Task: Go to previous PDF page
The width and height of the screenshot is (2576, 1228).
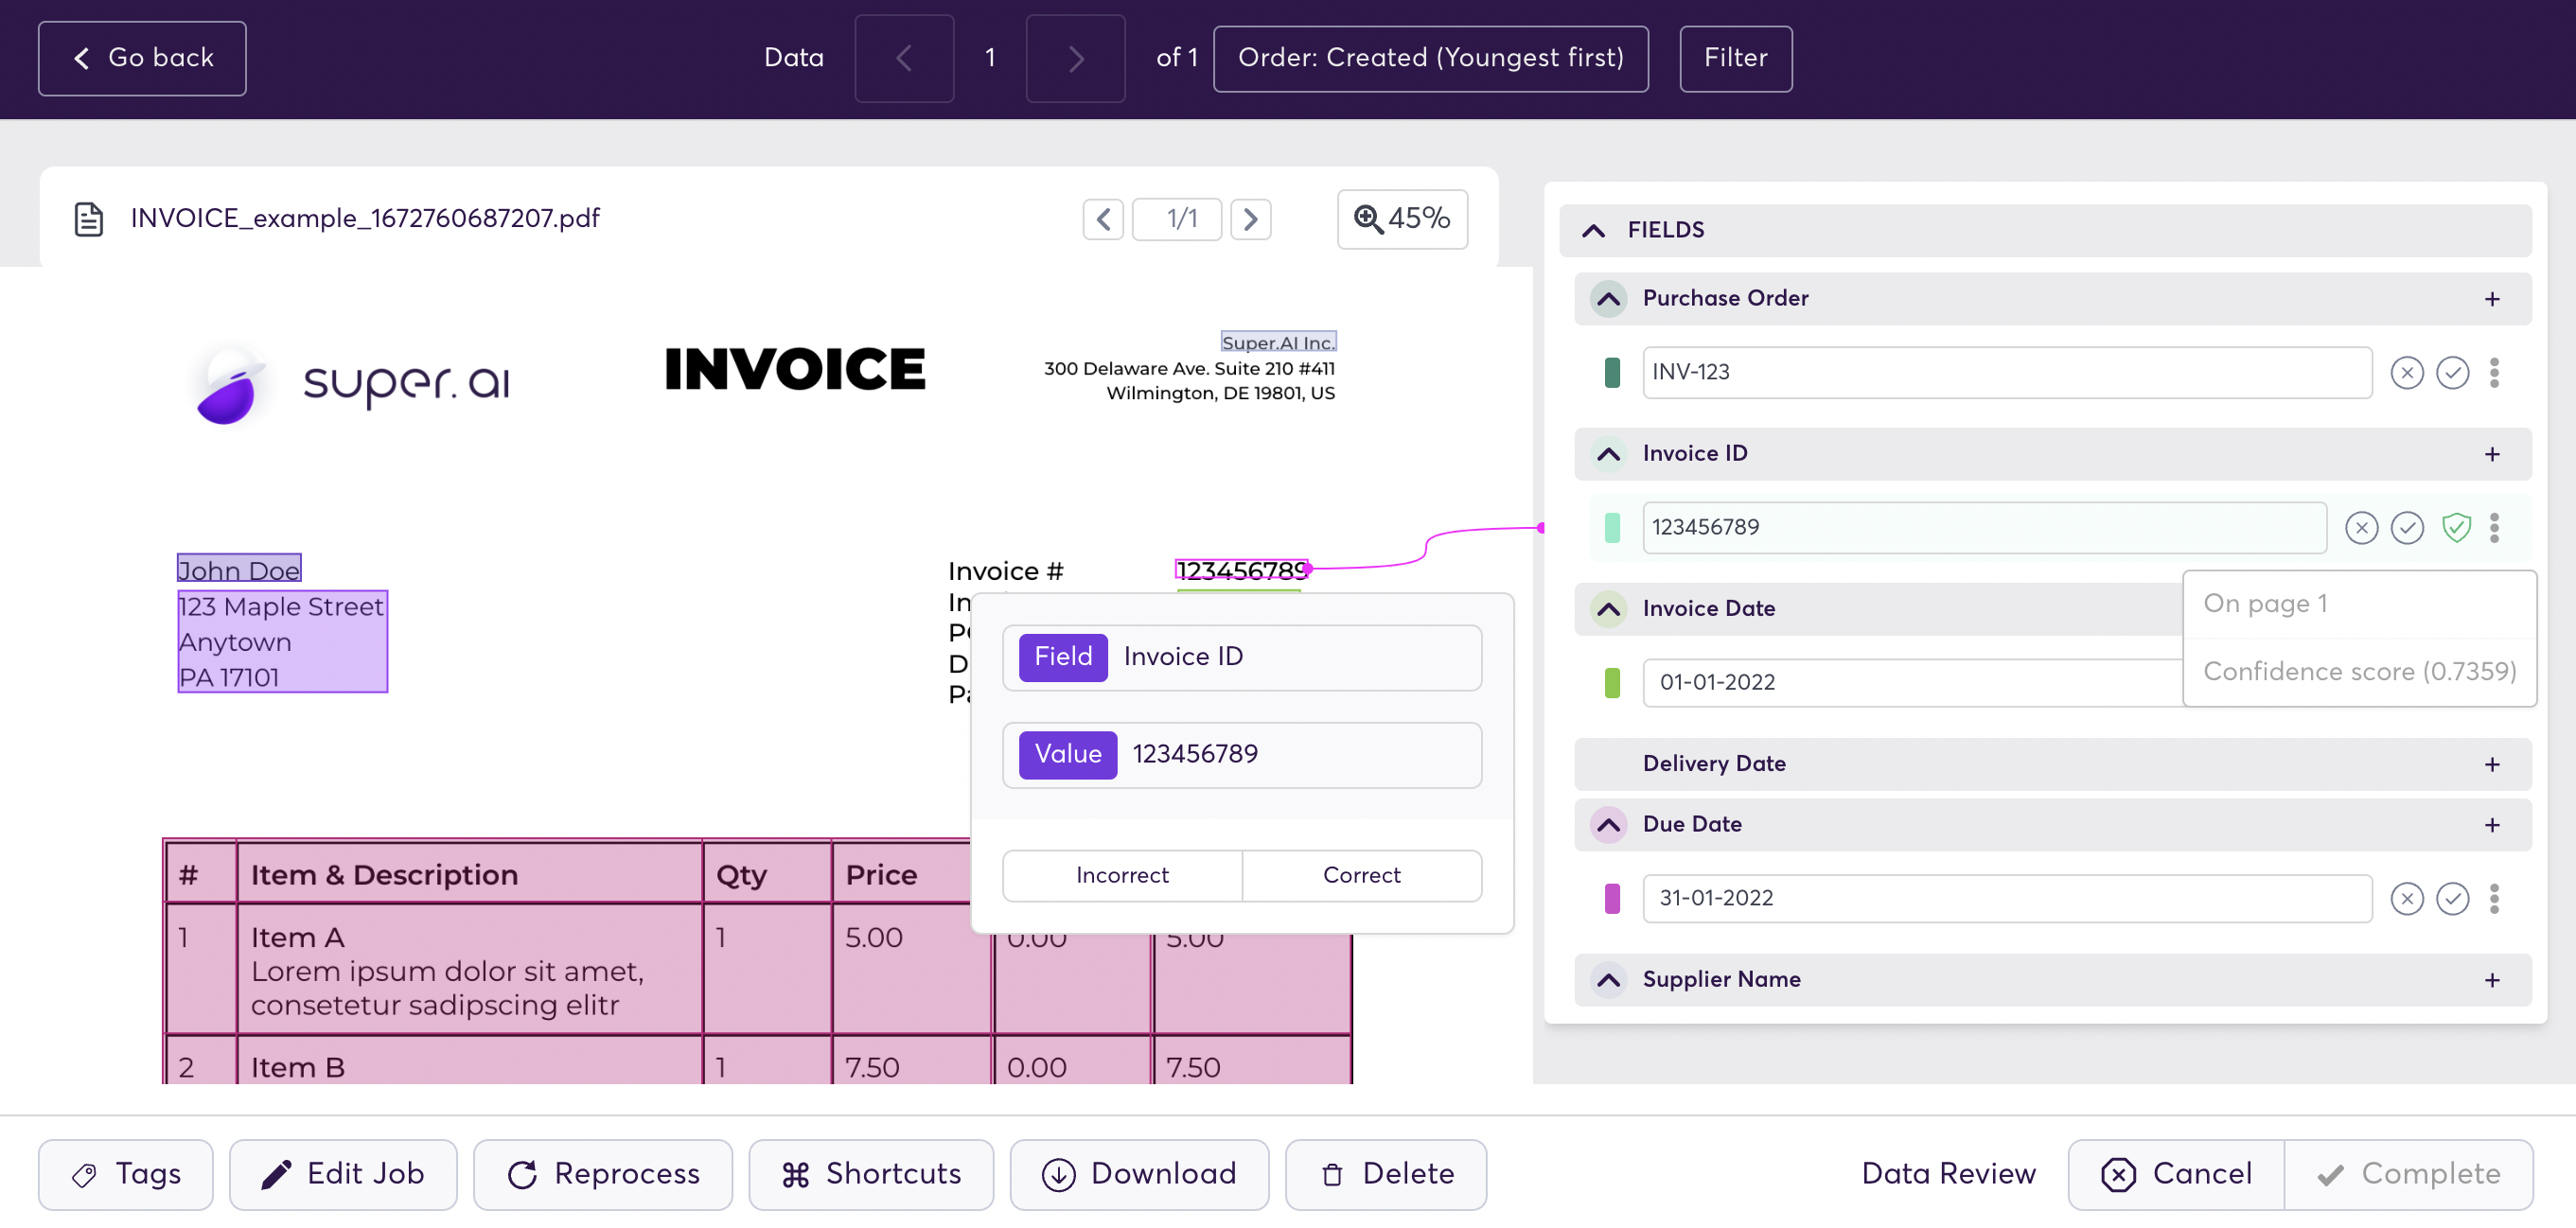Action: tap(1103, 219)
